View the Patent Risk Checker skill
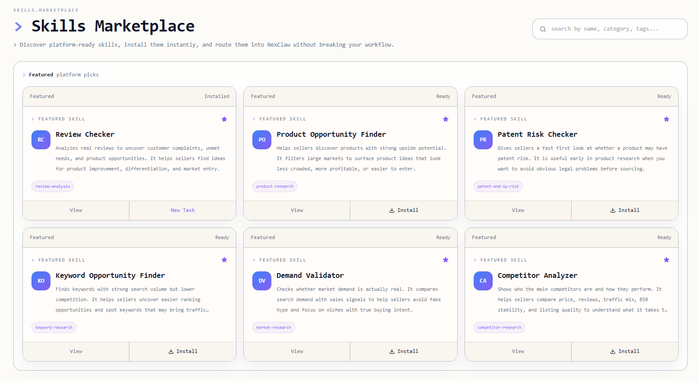 tap(518, 210)
